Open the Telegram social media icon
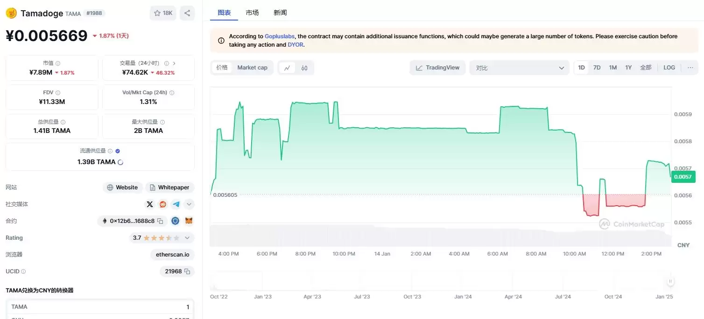Viewport: 704px width, 319px height. point(176,204)
